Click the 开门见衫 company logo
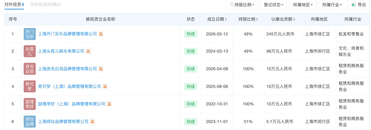The image size is (371, 130). [30, 34]
